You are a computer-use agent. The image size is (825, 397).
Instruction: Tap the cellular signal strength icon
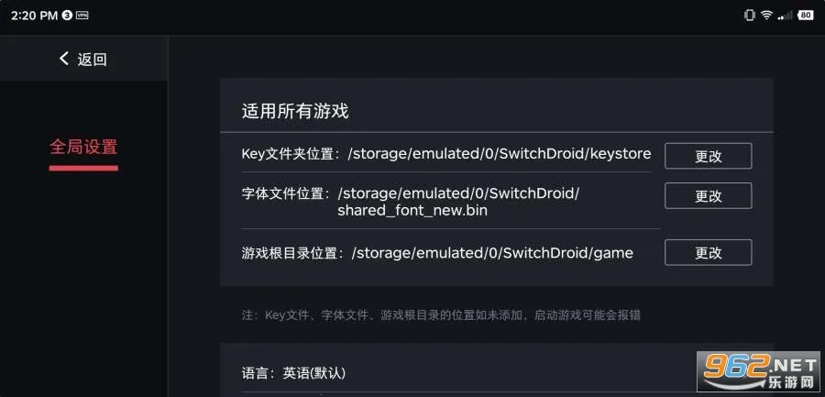[x=785, y=16]
